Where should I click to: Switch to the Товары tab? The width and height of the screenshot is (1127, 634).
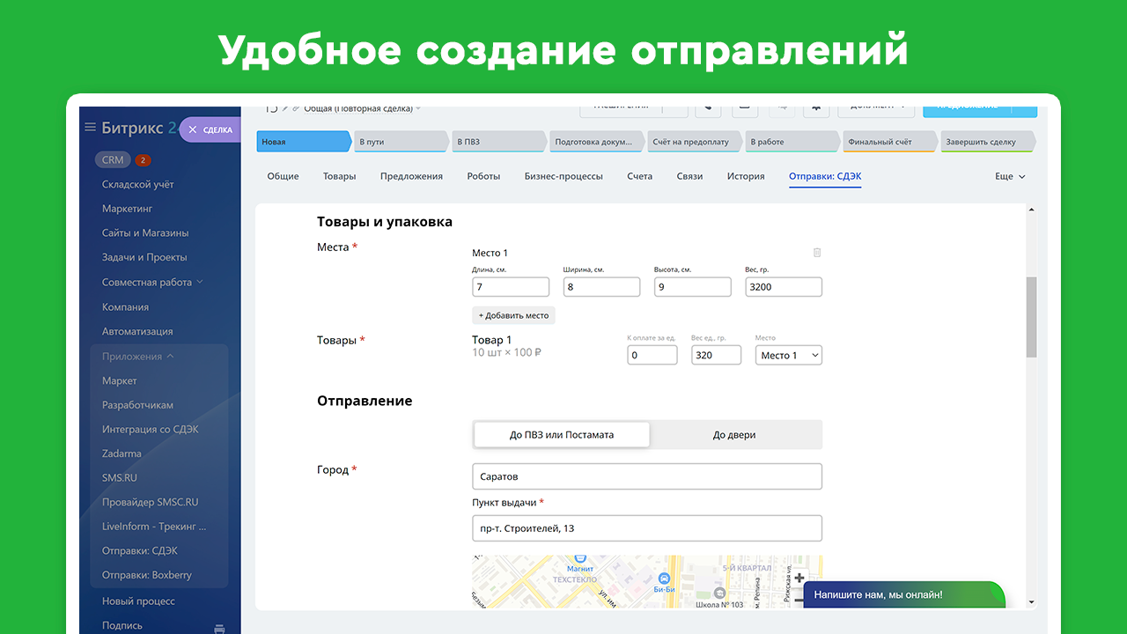[x=339, y=176]
